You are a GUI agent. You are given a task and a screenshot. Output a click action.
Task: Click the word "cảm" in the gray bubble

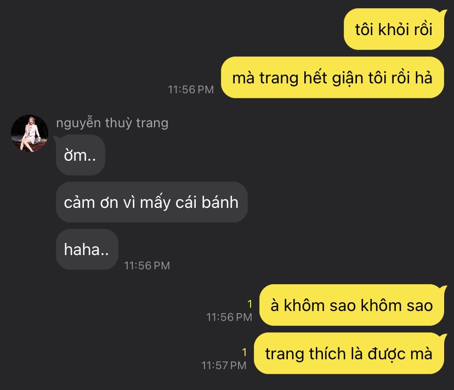[80, 202]
